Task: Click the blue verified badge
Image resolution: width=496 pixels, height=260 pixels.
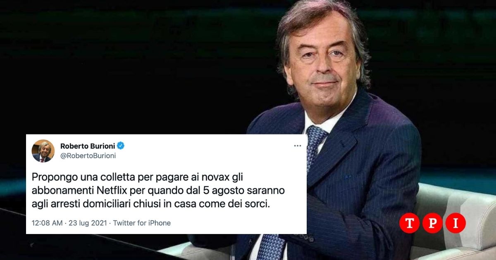Action: click(x=121, y=146)
